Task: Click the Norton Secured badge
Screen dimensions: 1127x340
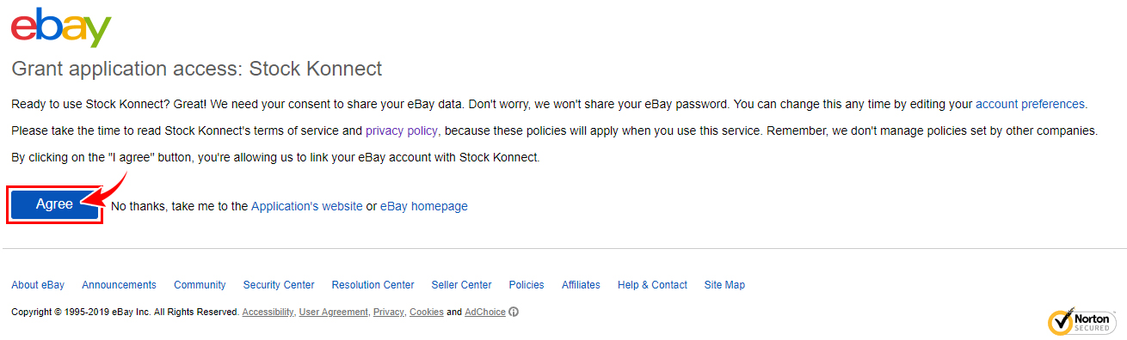Action: click(x=1081, y=321)
